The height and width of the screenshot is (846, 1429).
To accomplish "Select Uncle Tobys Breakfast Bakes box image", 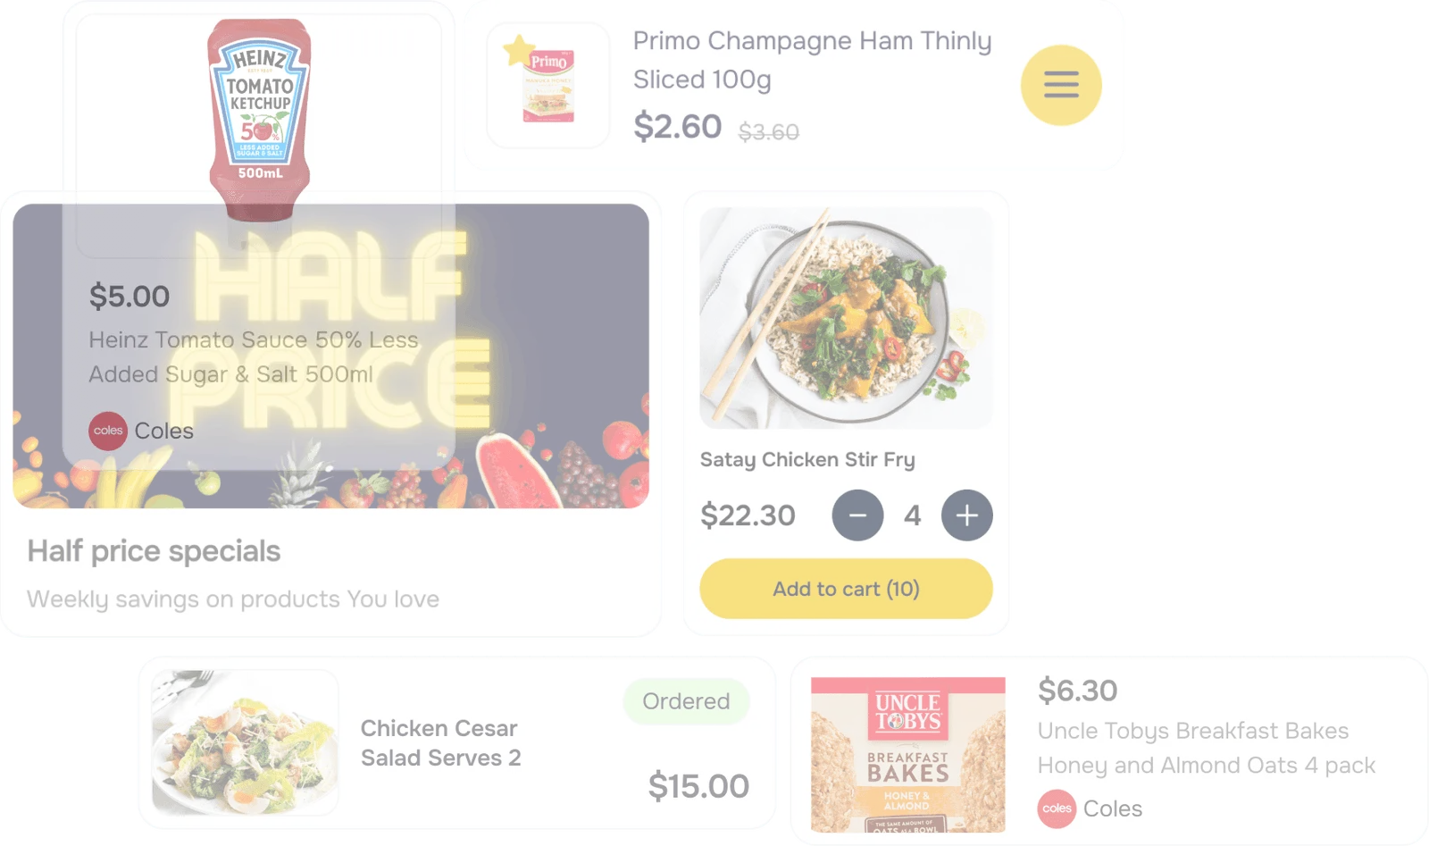I will coord(908,755).
